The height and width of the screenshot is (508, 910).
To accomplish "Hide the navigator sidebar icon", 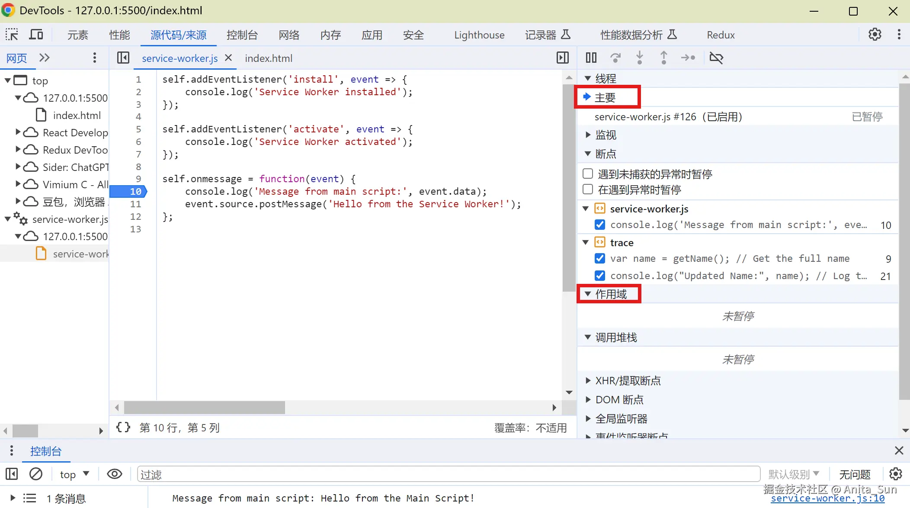I will [x=123, y=58].
